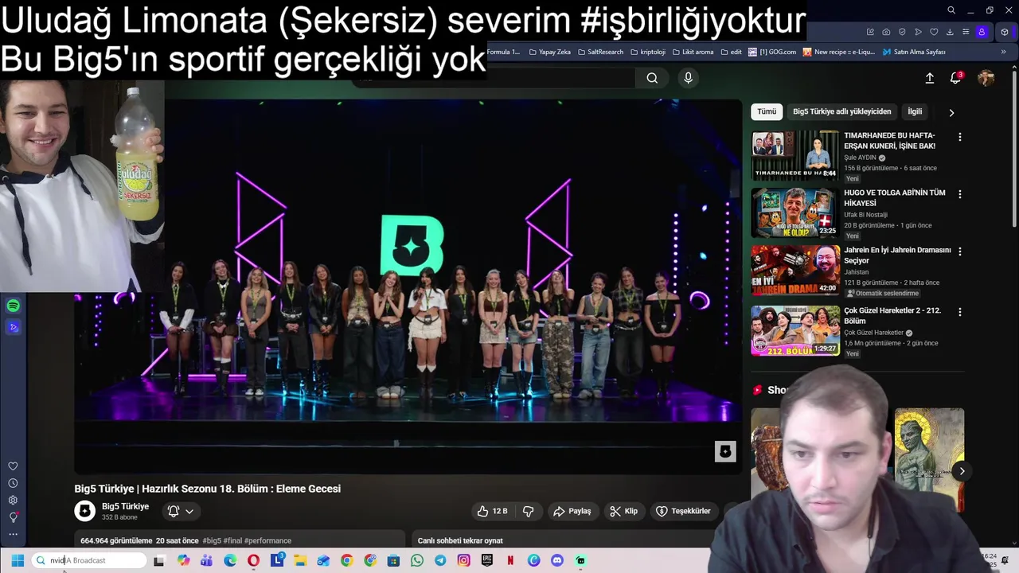Screen dimensions: 1019x573
Task: Expand hidden bookmarks with double chevron
Action: [1003, 52]
